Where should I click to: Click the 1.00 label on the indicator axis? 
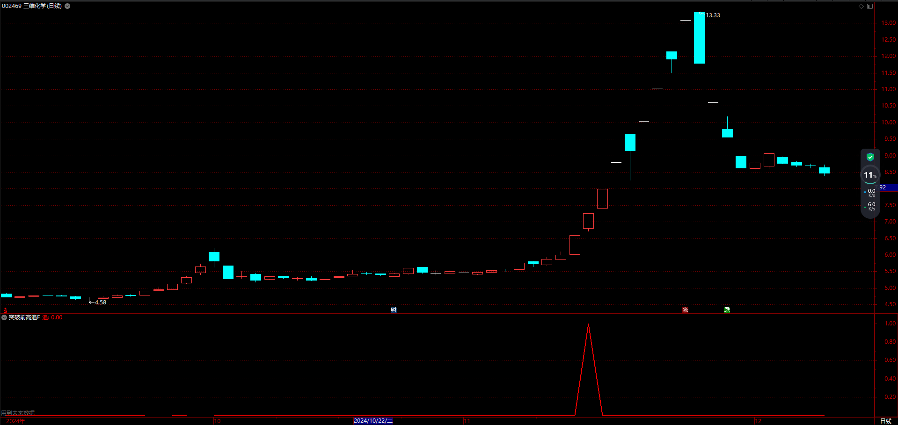[x=890, y=324]
